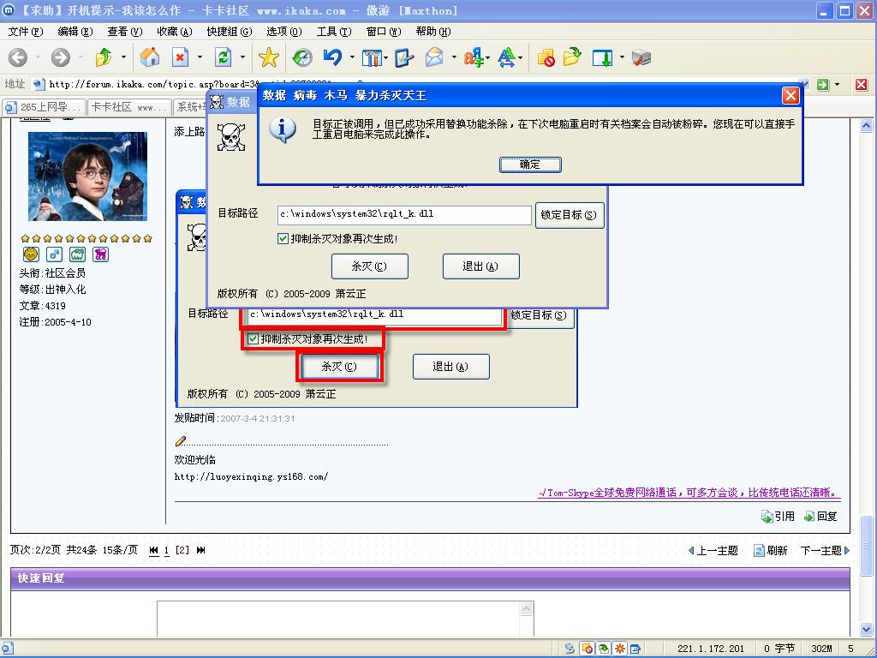
Task: Click the 目标路径 field containing zqlt_k.dll
Action: pos(404,215)
